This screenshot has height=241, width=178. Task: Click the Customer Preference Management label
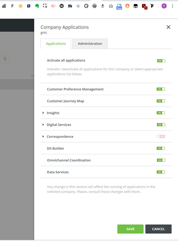tap(75, 89)
